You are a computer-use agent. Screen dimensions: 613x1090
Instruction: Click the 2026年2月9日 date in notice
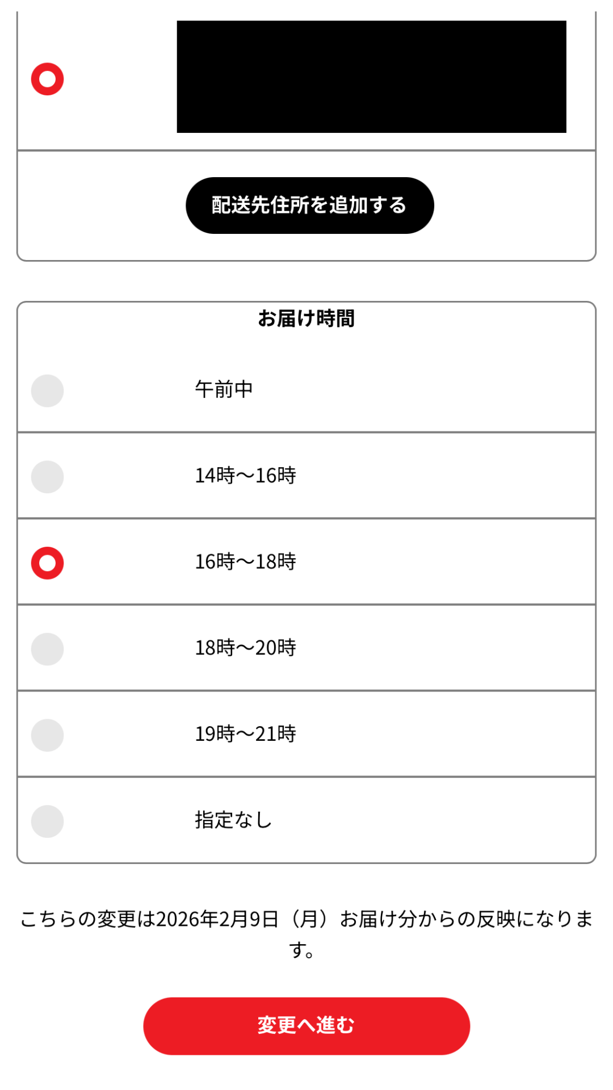(x=217, y=919)
